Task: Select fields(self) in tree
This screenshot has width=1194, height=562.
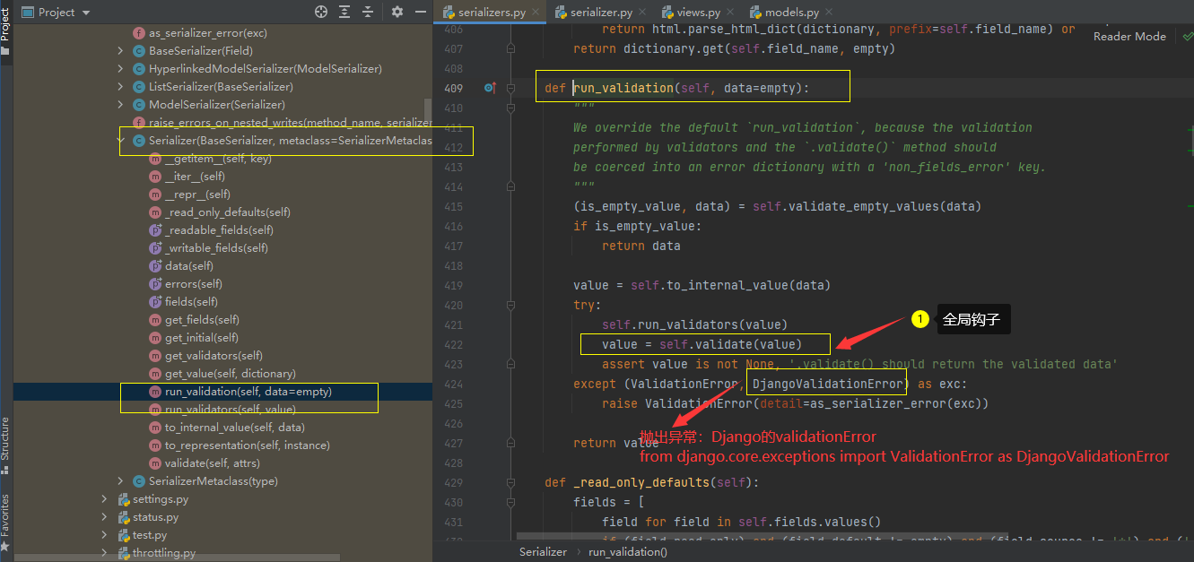Action: pos(191,302)
